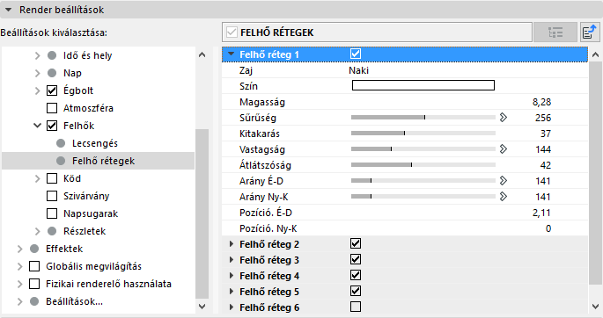Click the Arány Ny-K slider

[423, 197]
